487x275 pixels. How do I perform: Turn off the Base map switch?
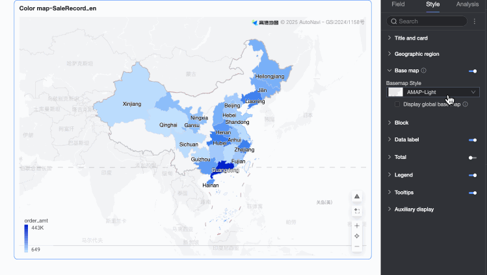tap(473, 71)
